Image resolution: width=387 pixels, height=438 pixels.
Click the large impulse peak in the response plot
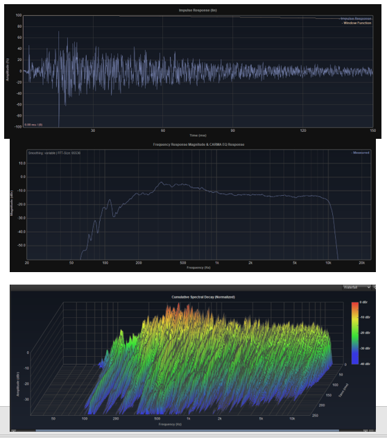pyautogui.click(x=58, y=33)
